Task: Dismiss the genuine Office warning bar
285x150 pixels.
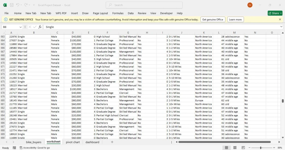Action: [280, 20]
